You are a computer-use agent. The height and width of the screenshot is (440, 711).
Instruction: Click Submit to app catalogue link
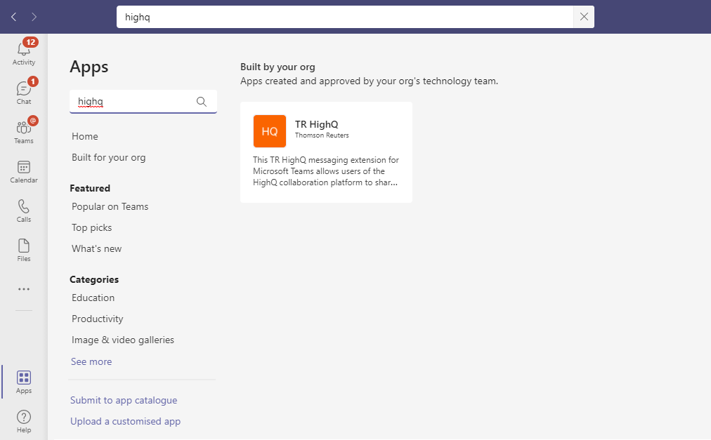(x=124, y=400)
